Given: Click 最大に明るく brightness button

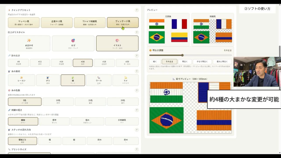Looking at the screenshot, I should pyautogui.click(x=222, y=62).
